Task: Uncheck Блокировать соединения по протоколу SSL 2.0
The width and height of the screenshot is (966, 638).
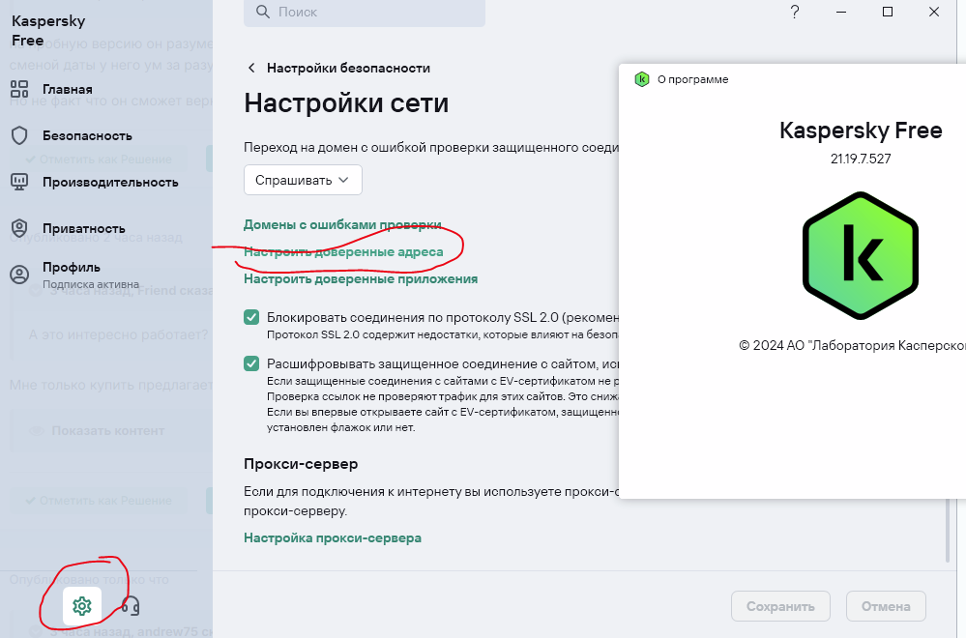Action: coord(251,317)
